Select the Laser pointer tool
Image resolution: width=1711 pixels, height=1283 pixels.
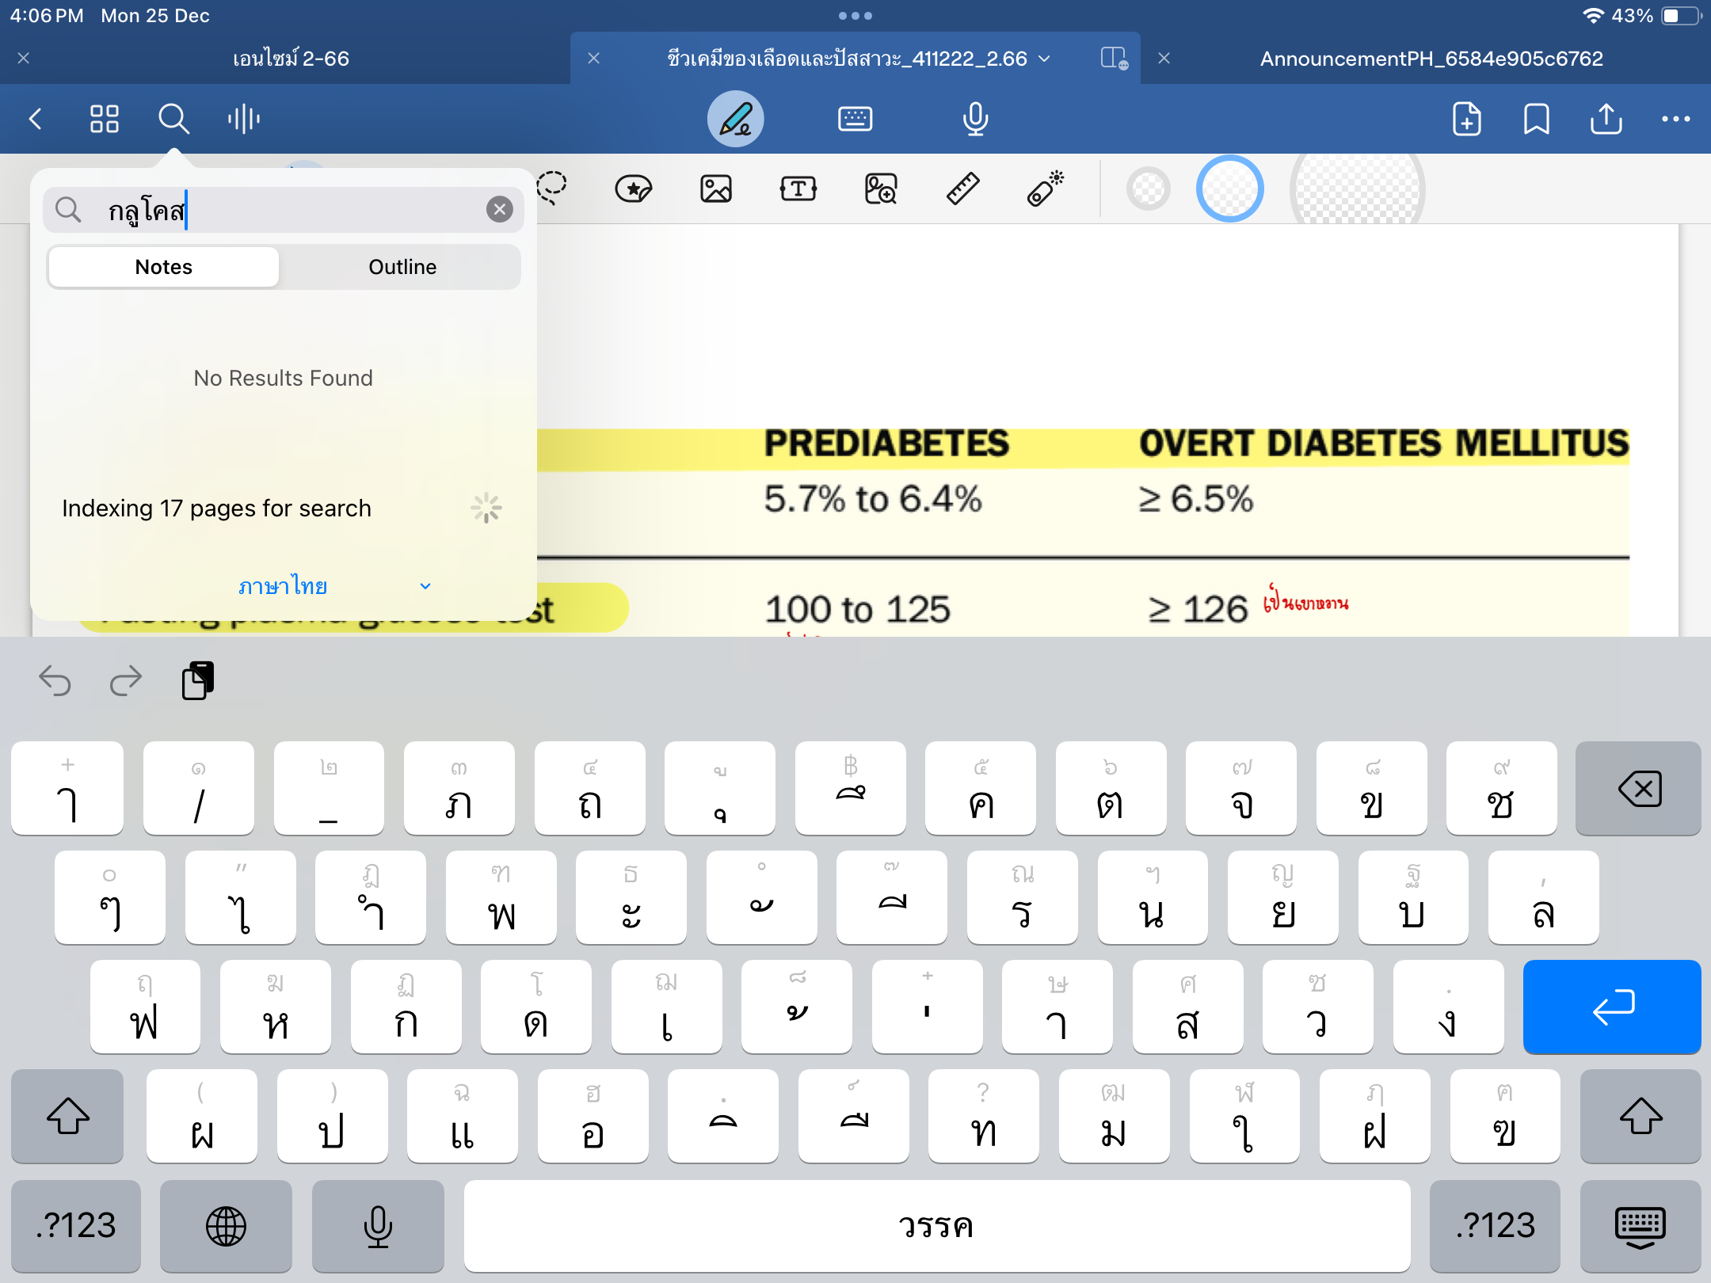(x=1046, y=188)
